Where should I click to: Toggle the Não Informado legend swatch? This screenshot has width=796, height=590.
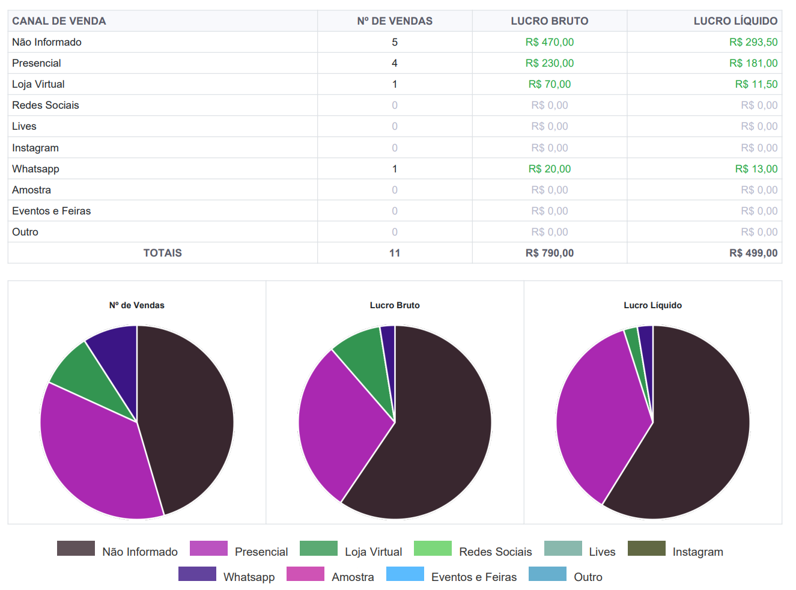click(x=76, y=549)
